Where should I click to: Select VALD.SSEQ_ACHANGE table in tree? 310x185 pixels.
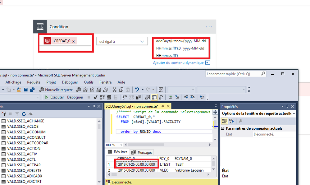pos(26,121)
